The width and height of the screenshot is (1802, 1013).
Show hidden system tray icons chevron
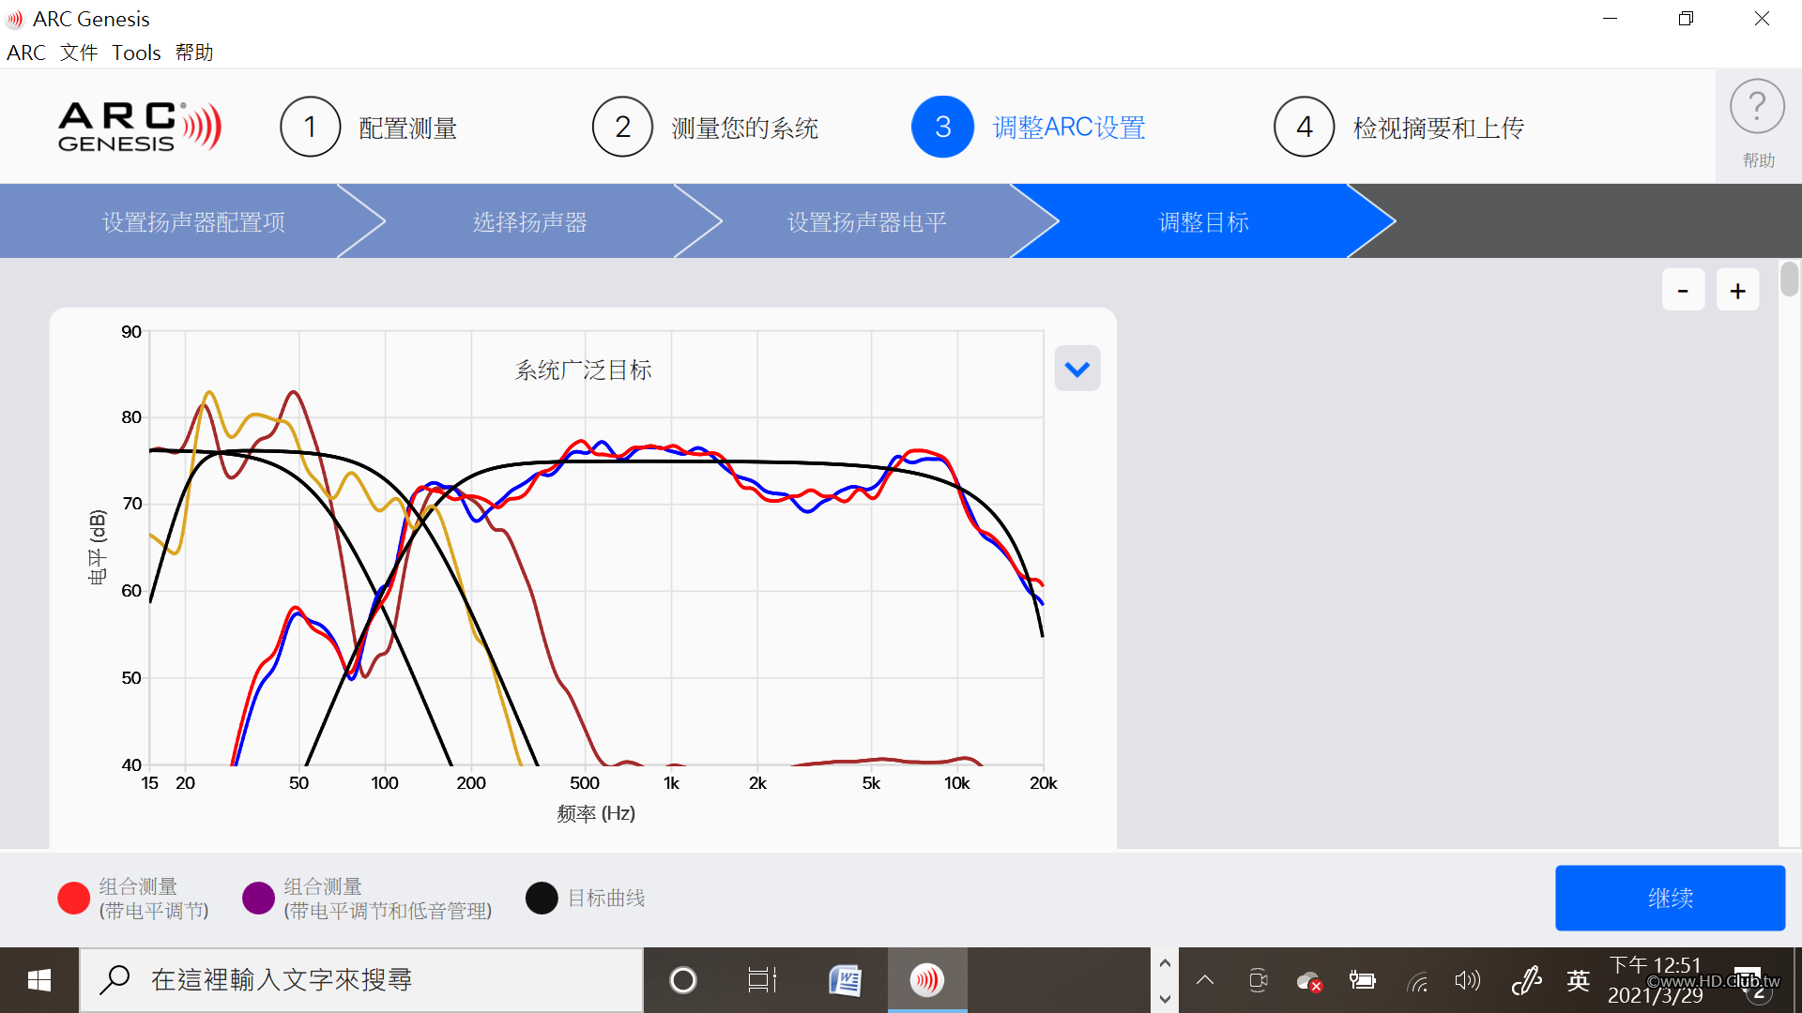point(1205,981)
